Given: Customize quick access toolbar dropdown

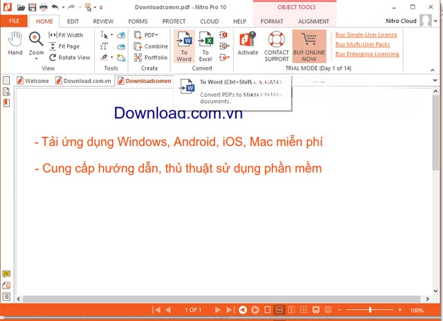Looking at the screenshot, I should coord(101,8).
